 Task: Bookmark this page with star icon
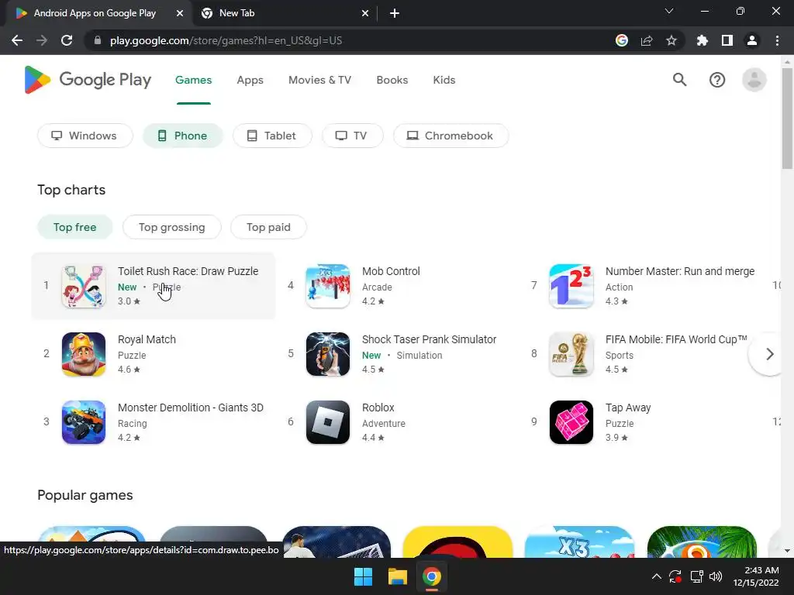671,40
